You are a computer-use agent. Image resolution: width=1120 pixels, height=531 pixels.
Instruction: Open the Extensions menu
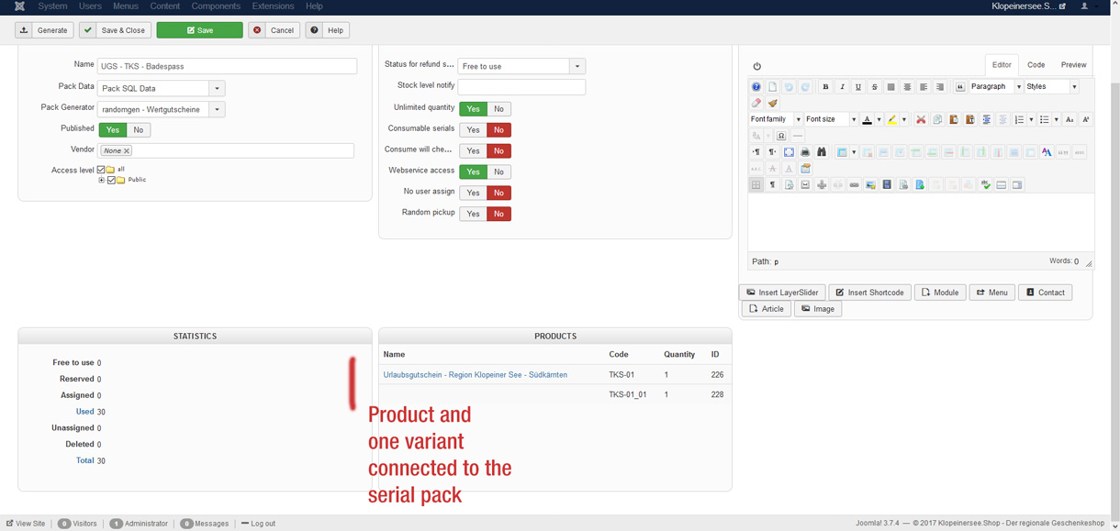[x=273, y=6]
